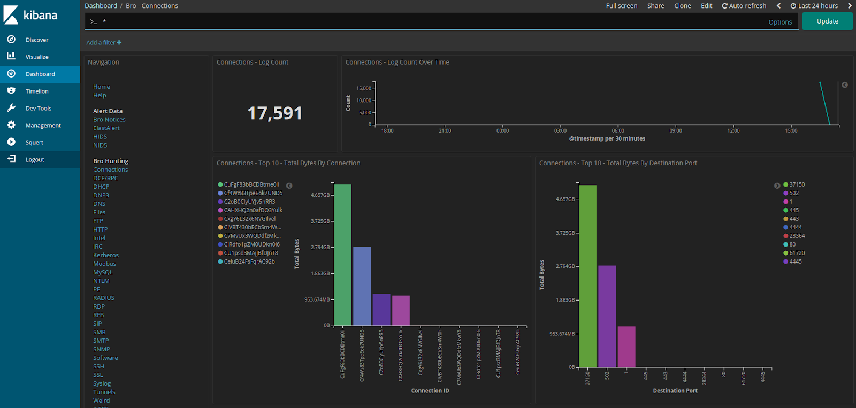Click port 37150 legend color dot
856x408 pixels.
(786, 184)
